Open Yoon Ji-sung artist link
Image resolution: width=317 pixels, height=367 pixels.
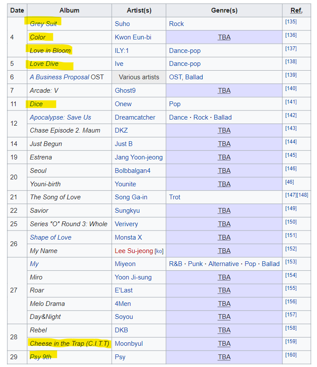(133, 277)
